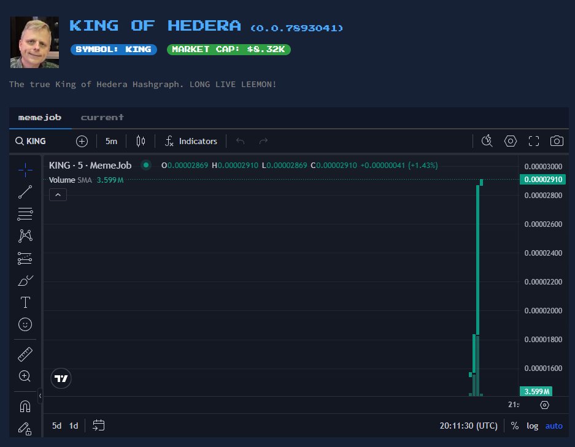The height and width of the screenshot is (447, 575).
Task: Disable auto scale on price axis
Action: tap(554, 426)
